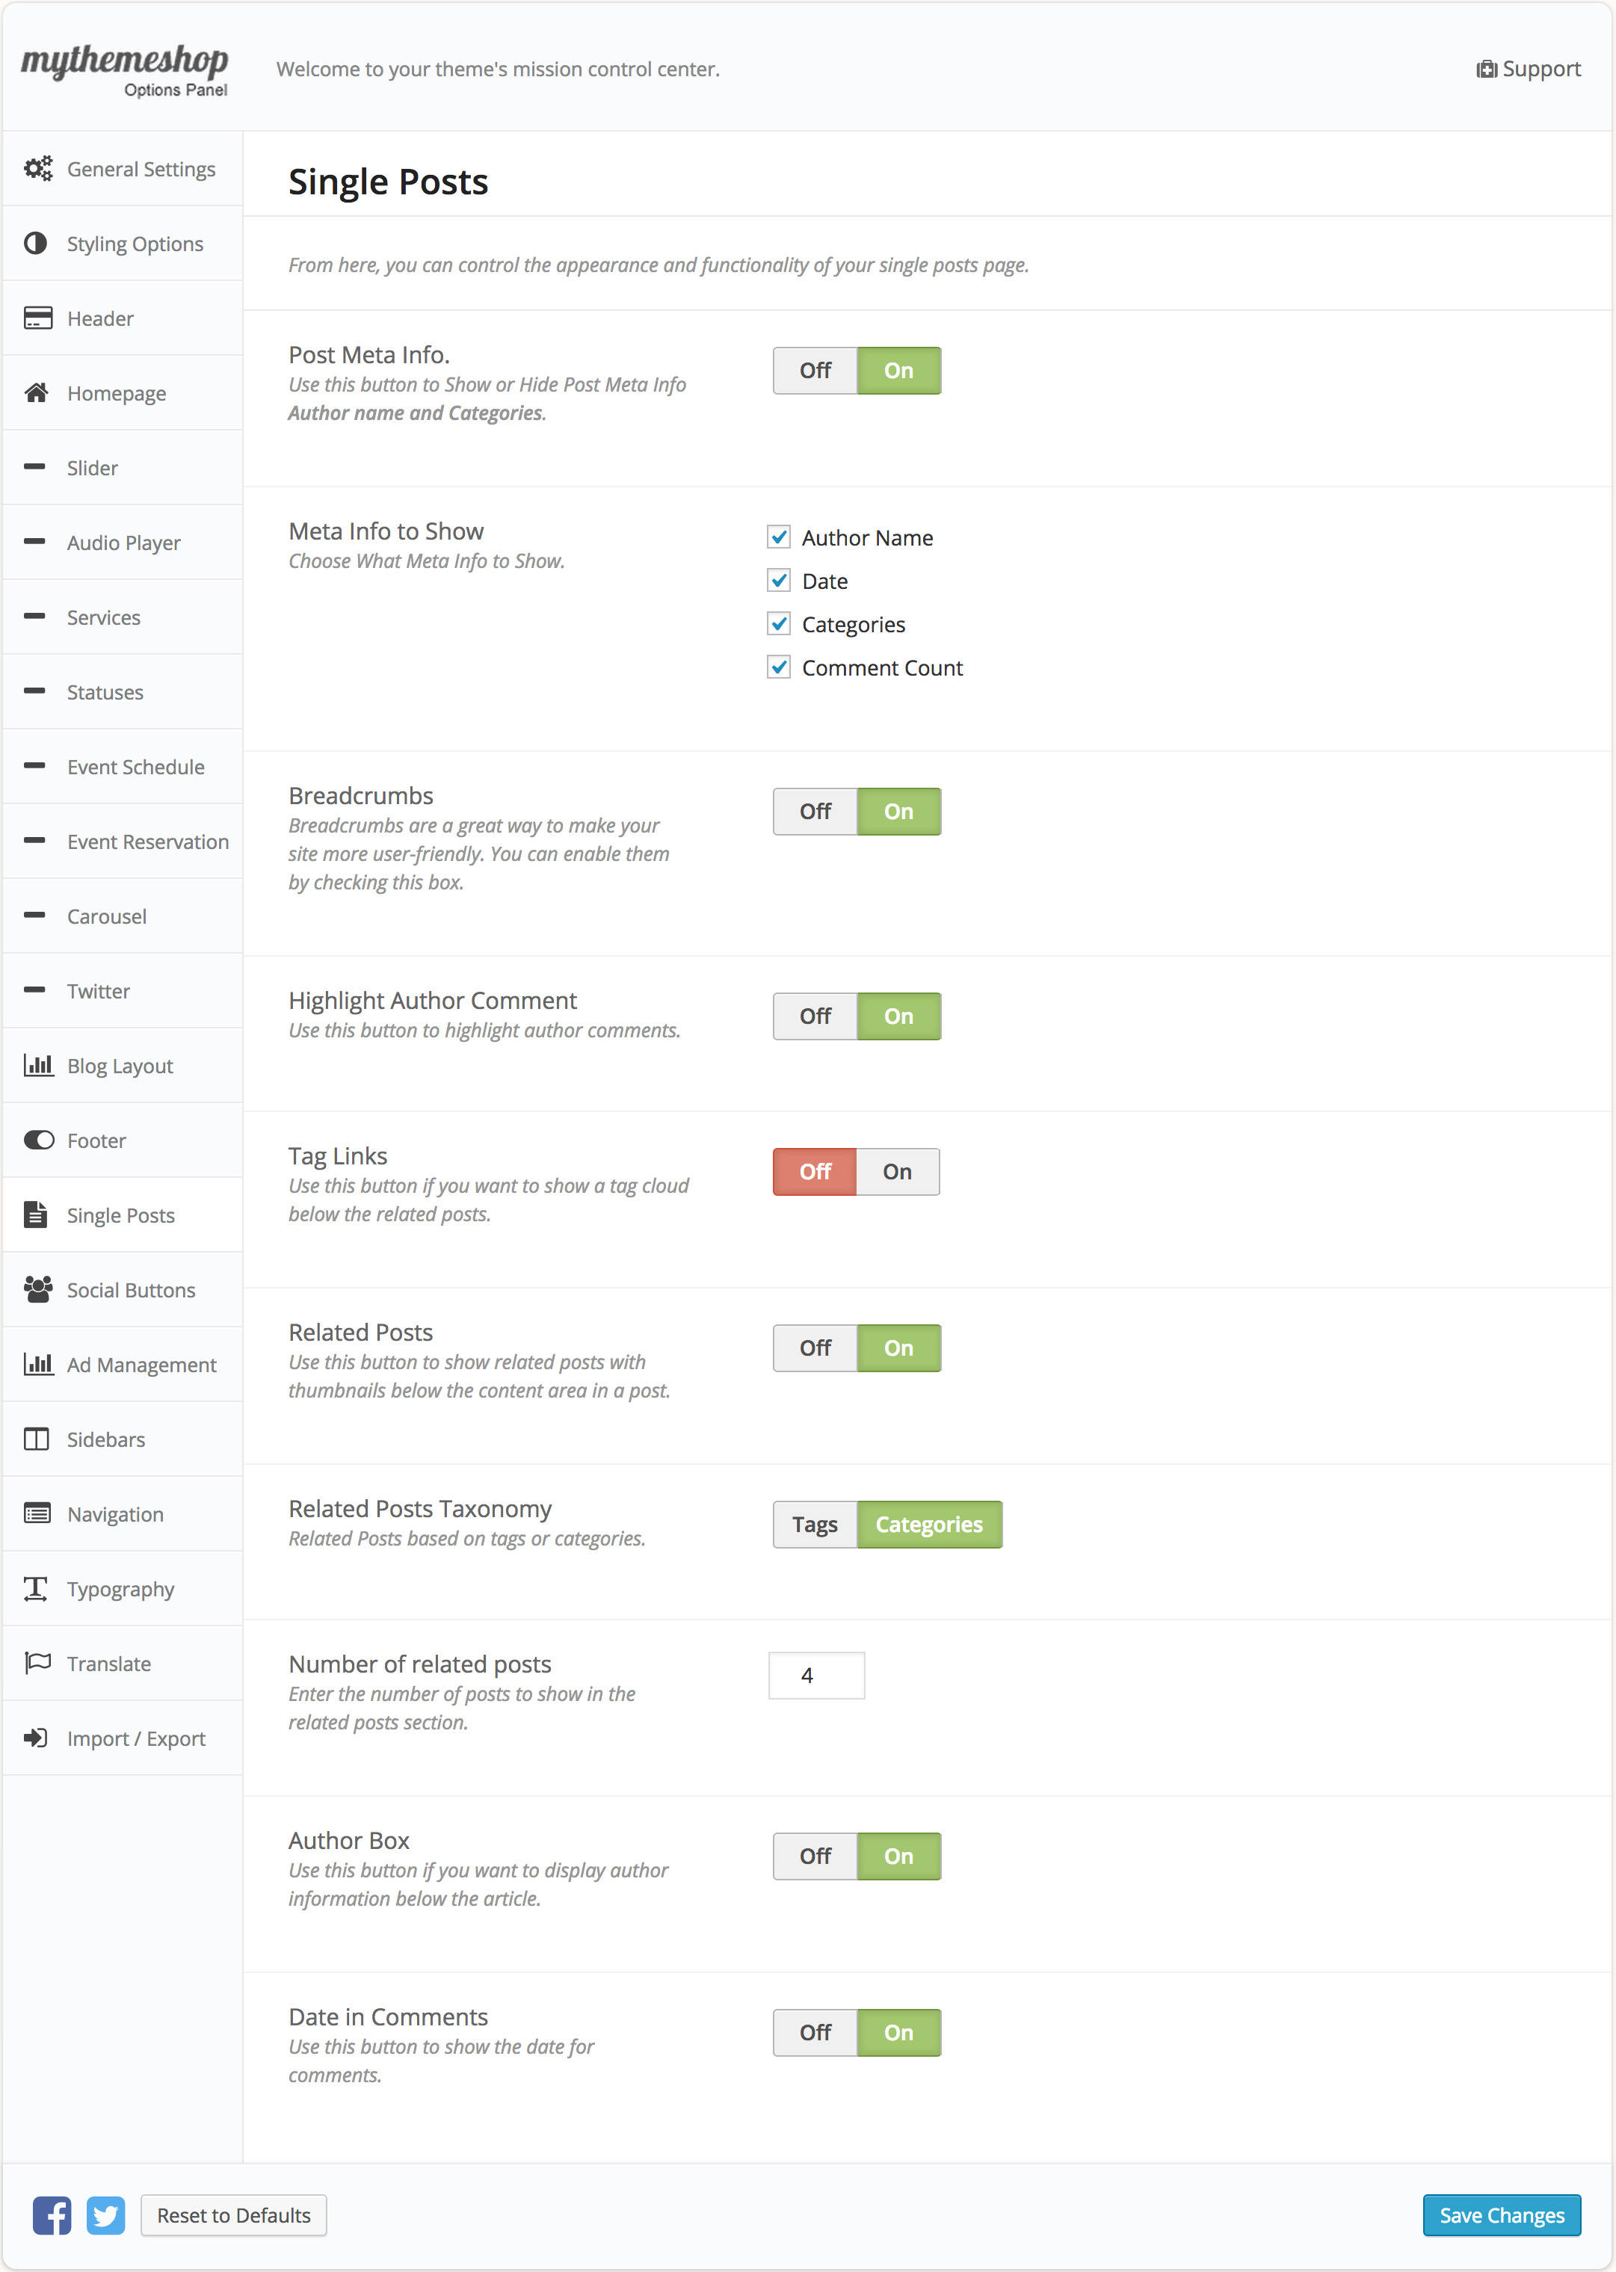Screen dimensions: 1616x2272
Task: Uncheck the Comment Count checkbox
Action: pos(779,667)
